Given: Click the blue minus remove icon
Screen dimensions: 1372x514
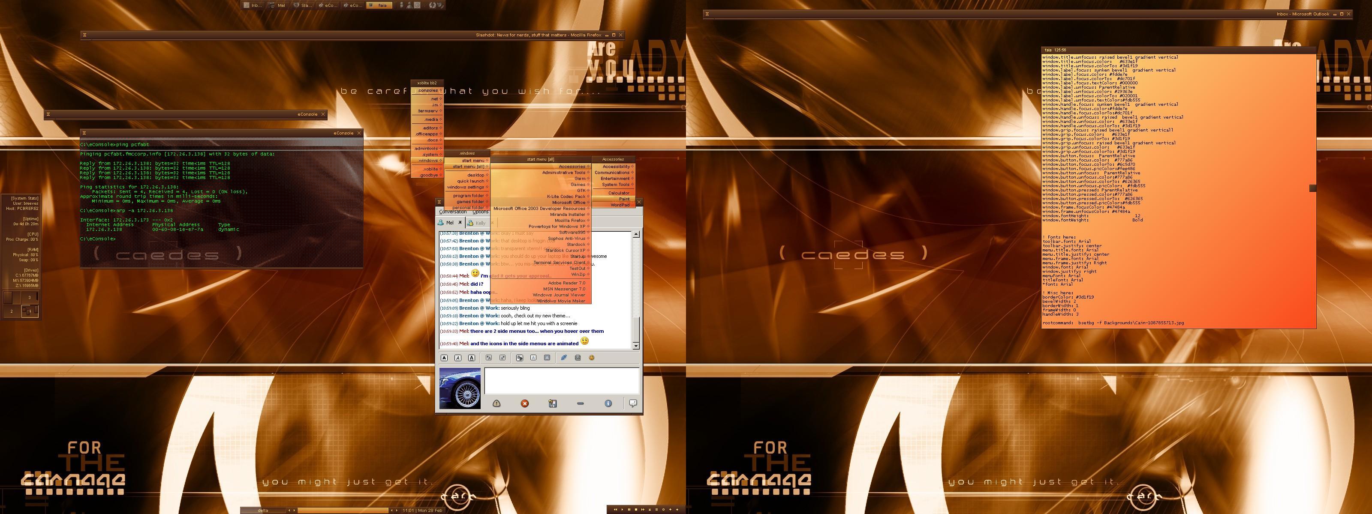Looking at the screenshot, I should click(x=581, y=403).
